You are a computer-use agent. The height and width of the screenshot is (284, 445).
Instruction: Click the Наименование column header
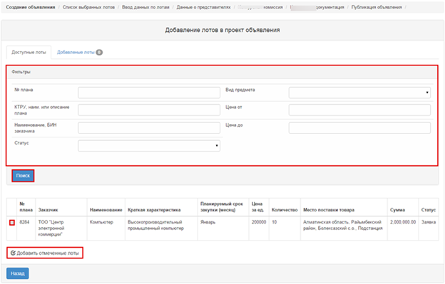tap(106, 207)
